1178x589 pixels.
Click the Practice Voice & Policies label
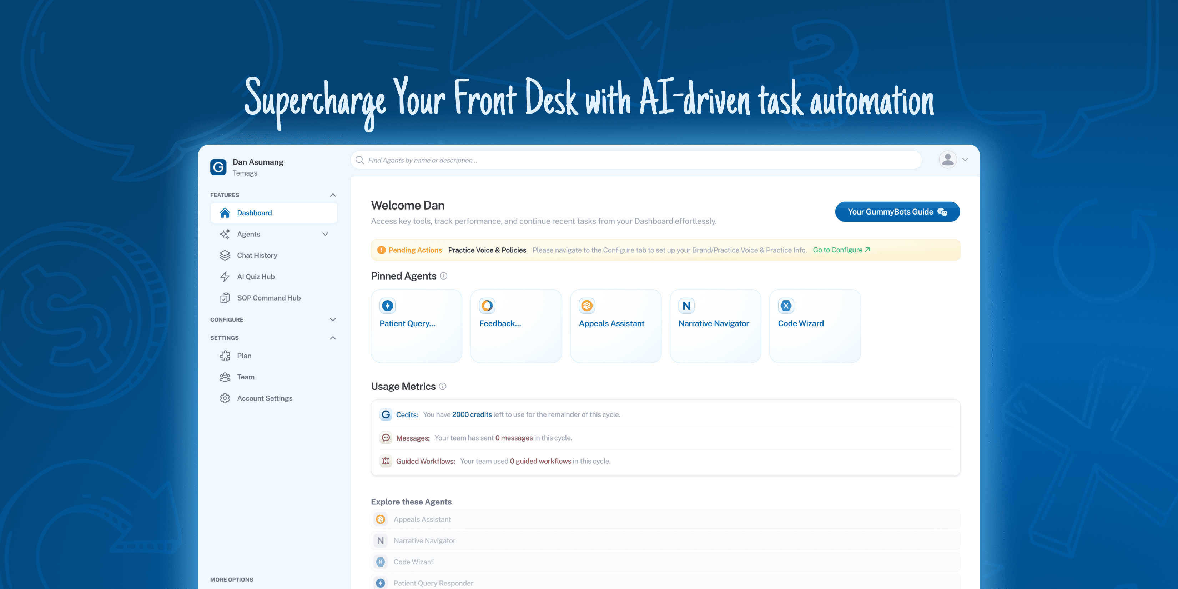pyautogui.click(x=487, y=250)
